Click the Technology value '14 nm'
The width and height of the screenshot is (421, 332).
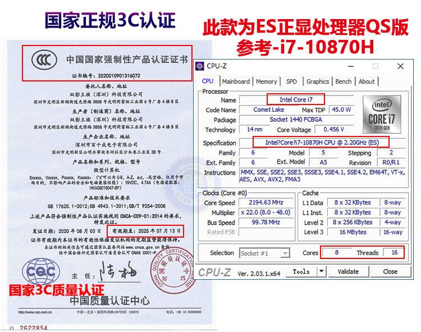pyautogui.click(x=254, y=129)
